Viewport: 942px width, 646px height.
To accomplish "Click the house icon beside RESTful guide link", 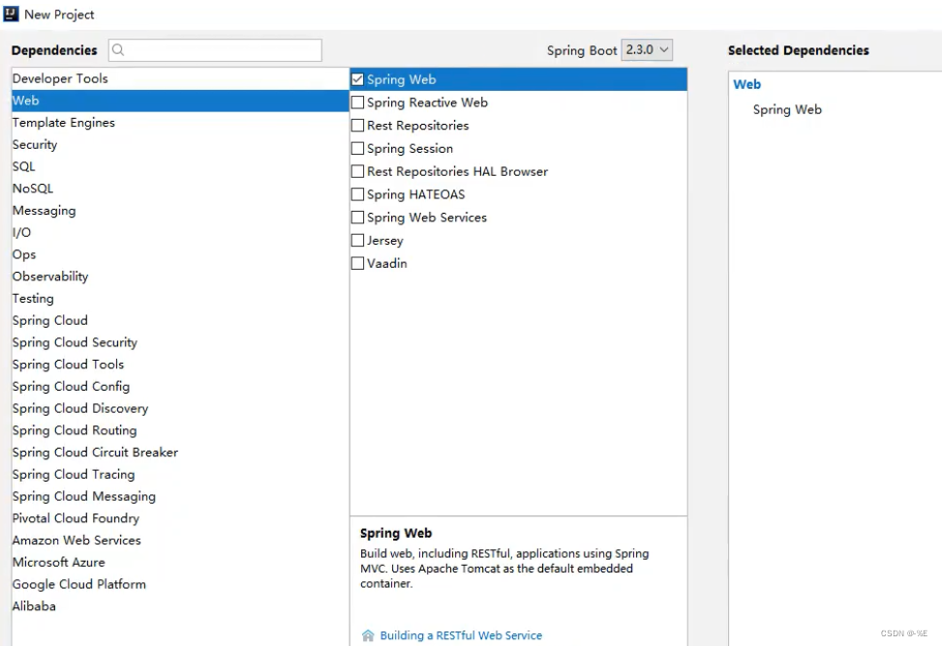I will point(368,635).
